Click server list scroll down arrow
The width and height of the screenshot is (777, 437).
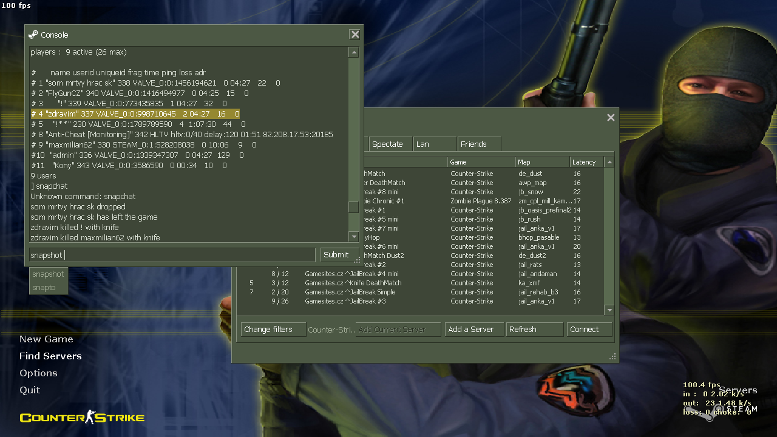609,310
